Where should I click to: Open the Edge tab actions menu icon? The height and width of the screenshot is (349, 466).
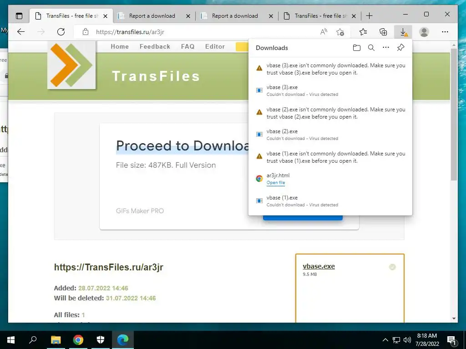pos(19,16)
